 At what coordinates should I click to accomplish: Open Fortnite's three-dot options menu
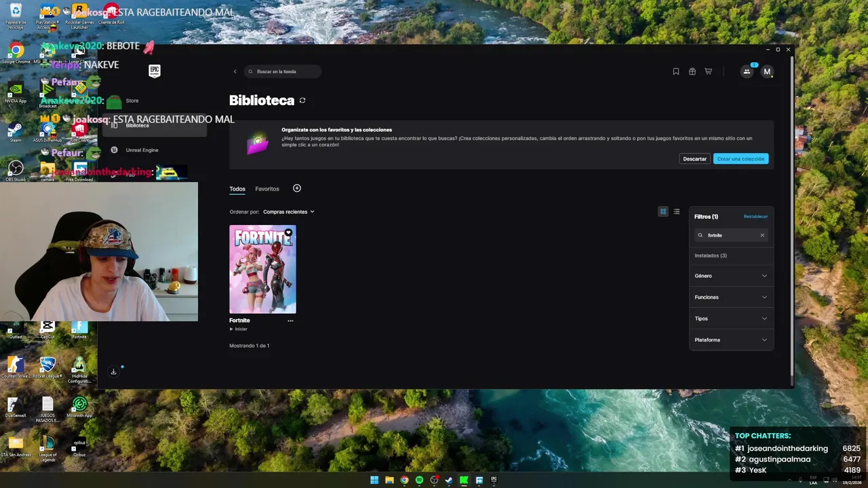[290, 321]
